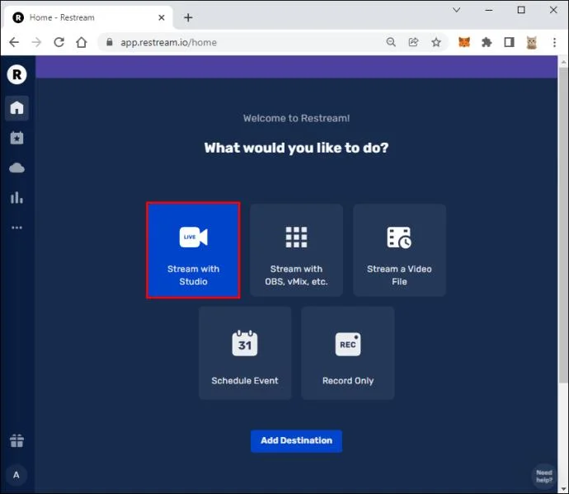The image size is (569, 494).
Task: Select the Record Only card
Action: (348, 353)
